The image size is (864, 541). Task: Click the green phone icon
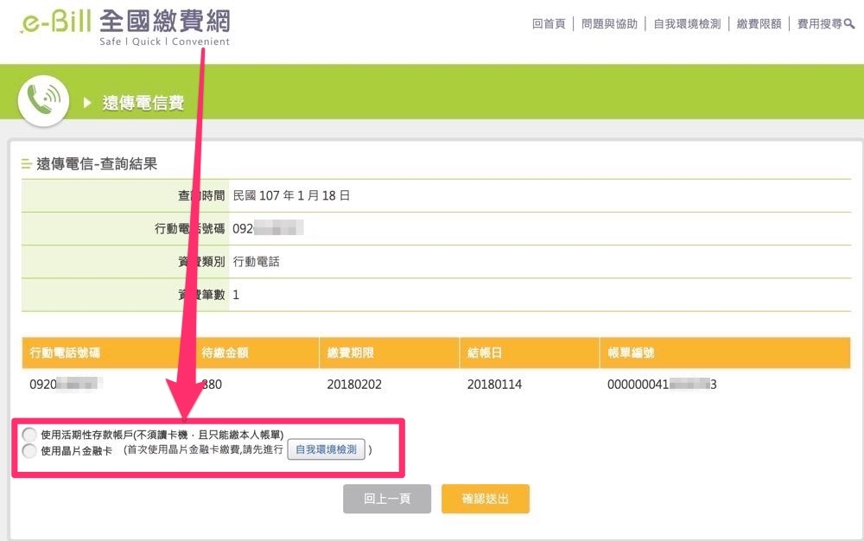click(x=43, y=101)
